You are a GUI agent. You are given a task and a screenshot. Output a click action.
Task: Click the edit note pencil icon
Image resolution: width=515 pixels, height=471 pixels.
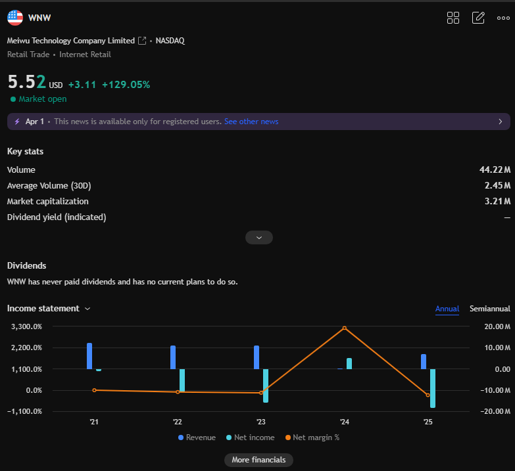478,18
